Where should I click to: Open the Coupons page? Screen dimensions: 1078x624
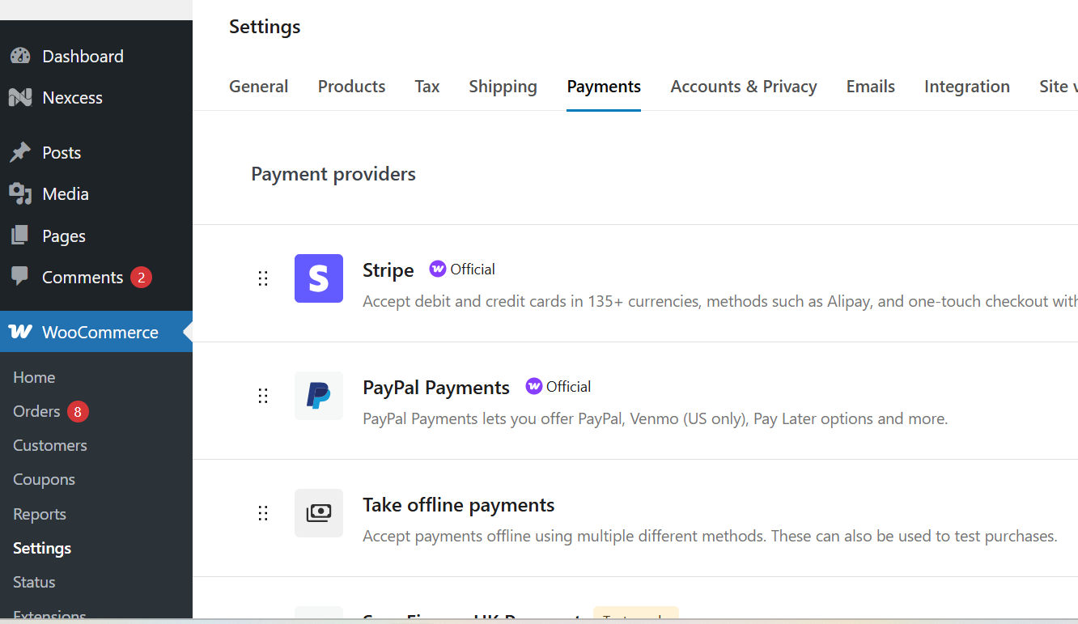44,479
